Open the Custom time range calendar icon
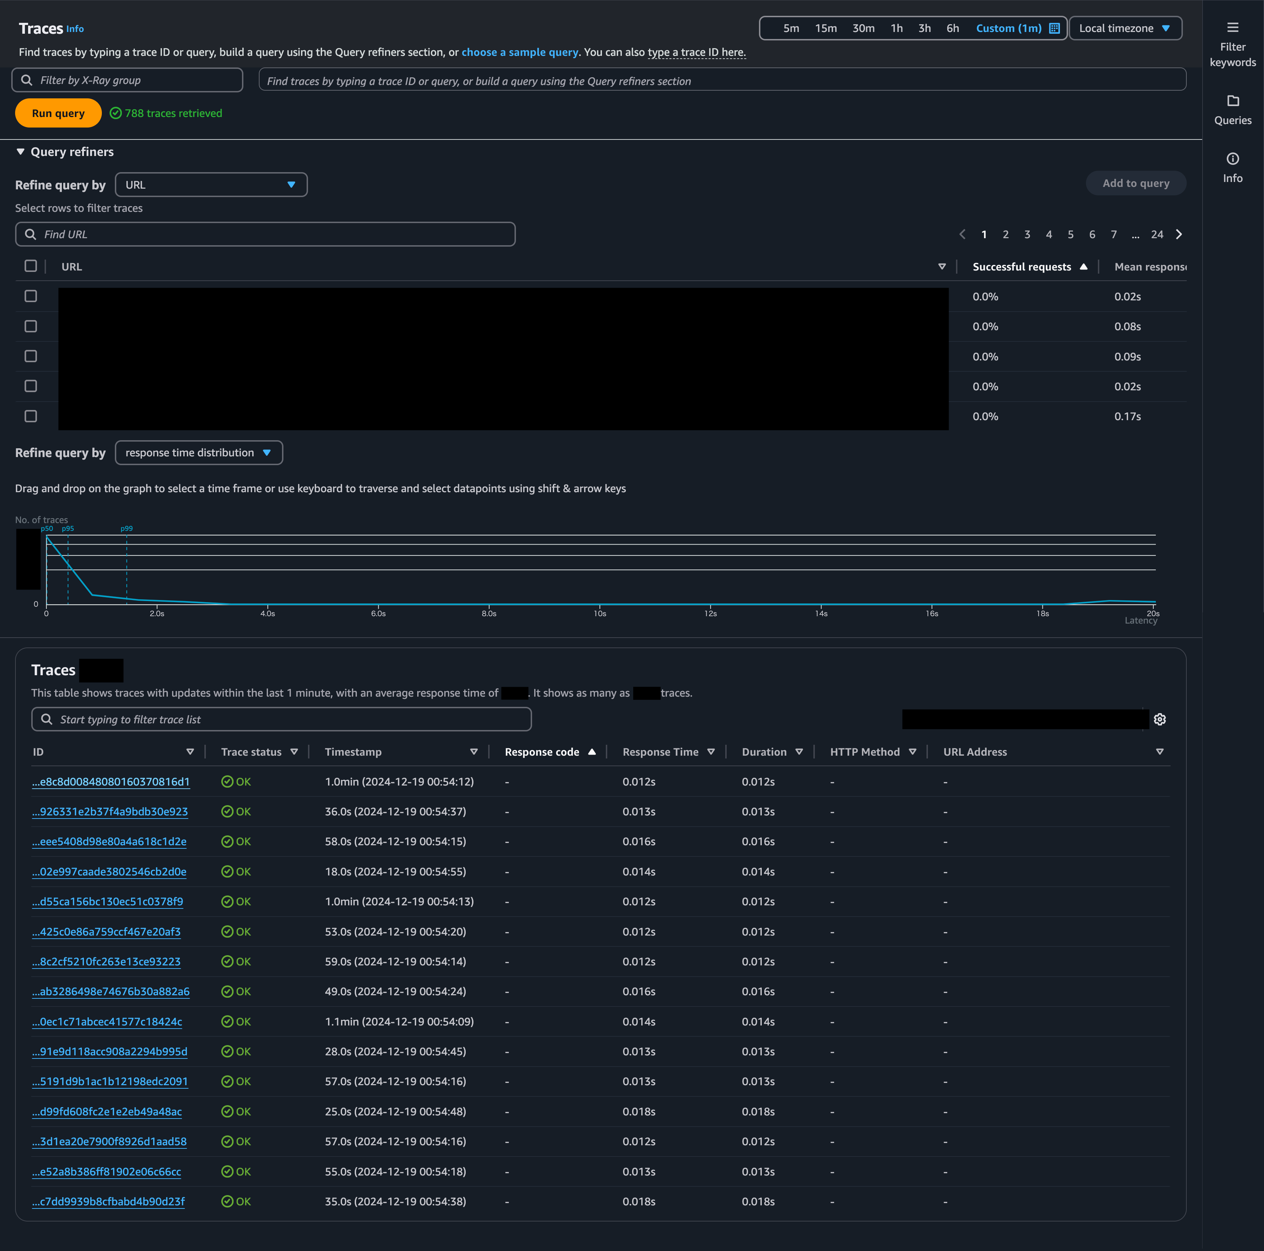Screen dimensions: 1264x1251 [1054, 28]
